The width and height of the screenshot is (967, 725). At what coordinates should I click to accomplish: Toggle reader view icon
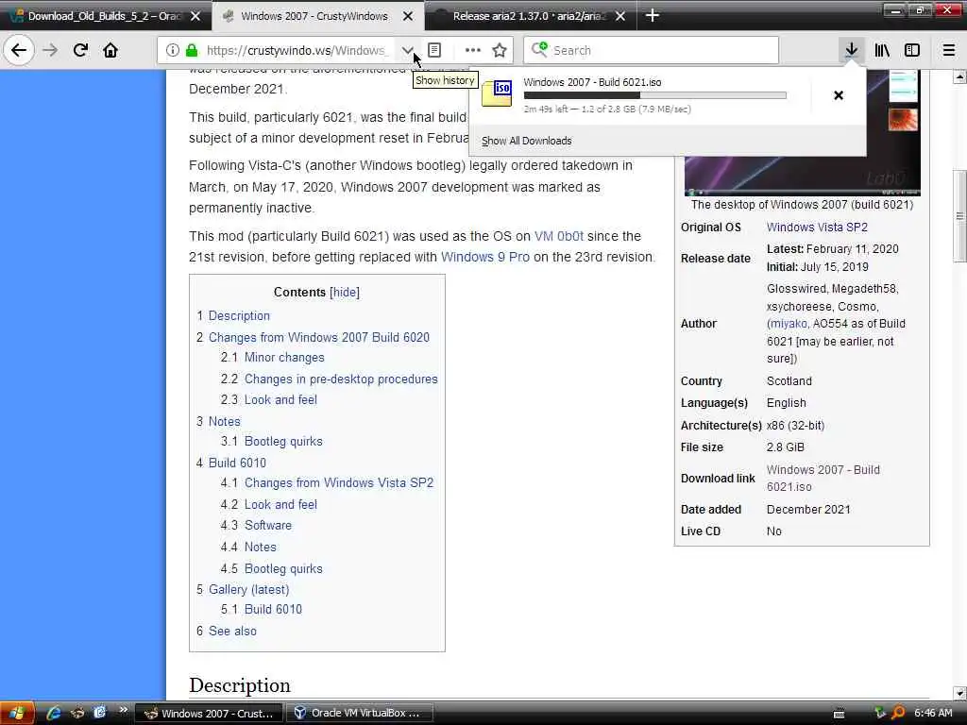(434, 50)
